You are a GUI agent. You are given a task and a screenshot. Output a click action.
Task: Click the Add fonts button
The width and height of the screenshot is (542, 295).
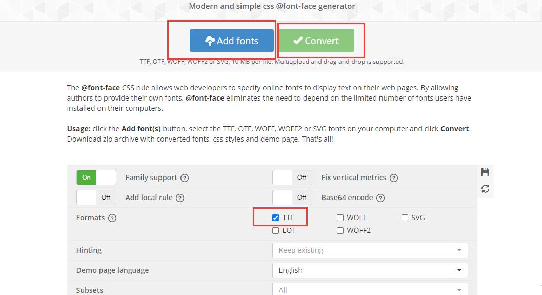(231, 41)
